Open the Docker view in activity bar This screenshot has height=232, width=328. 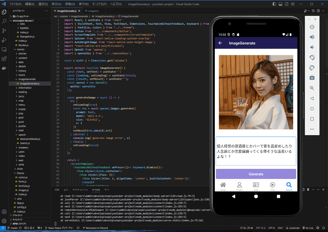4,68
